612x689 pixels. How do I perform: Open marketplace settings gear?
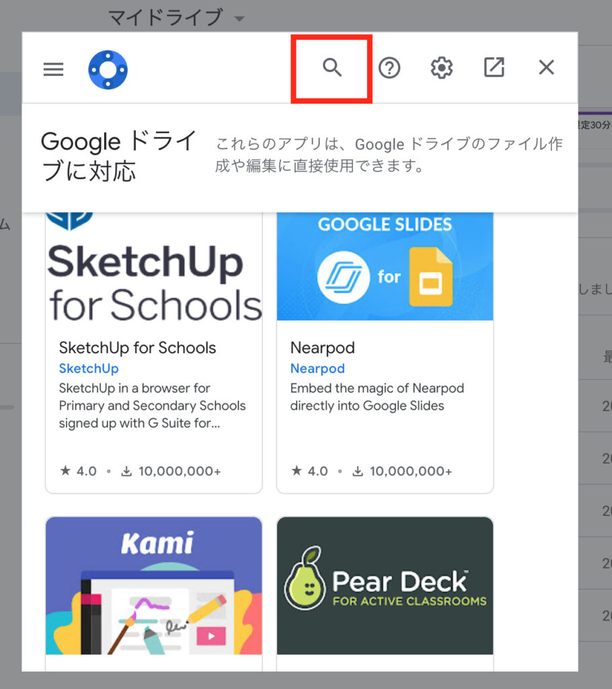coord(442,68)
